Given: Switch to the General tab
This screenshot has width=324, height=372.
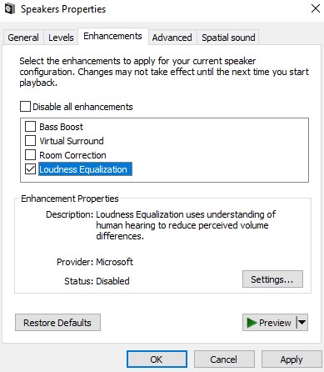Looking at the screenshot, I should pos(23,38).
